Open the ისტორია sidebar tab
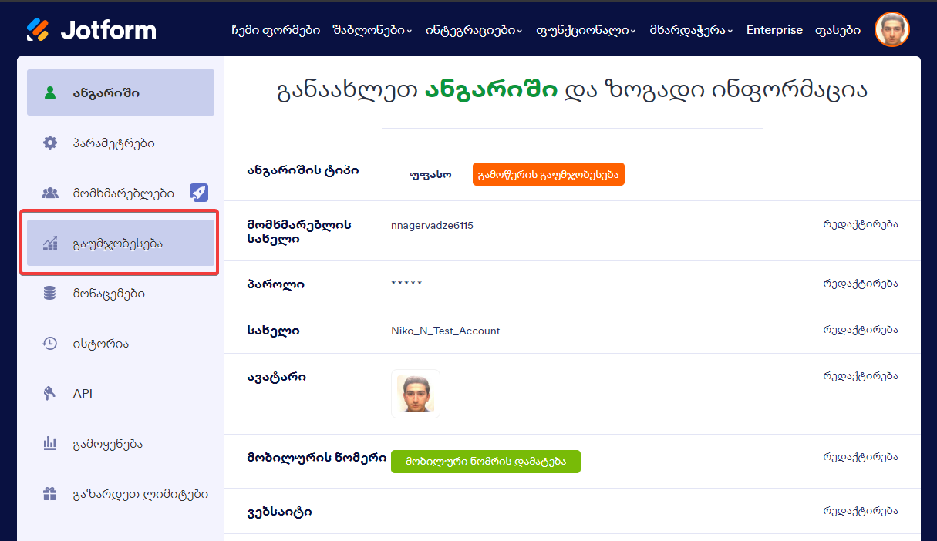Image resolution: width=937 pixels, height=541 pixels. (120, 343)
